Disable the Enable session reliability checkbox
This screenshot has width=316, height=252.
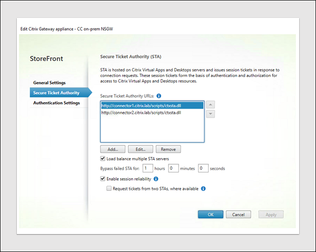click(x=103, y=179)
